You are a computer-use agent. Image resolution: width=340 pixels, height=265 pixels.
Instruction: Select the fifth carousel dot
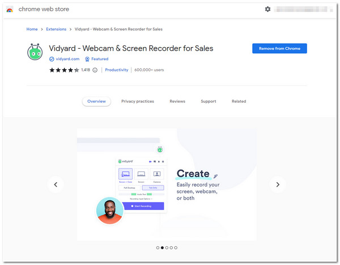(x=176, y=247)
